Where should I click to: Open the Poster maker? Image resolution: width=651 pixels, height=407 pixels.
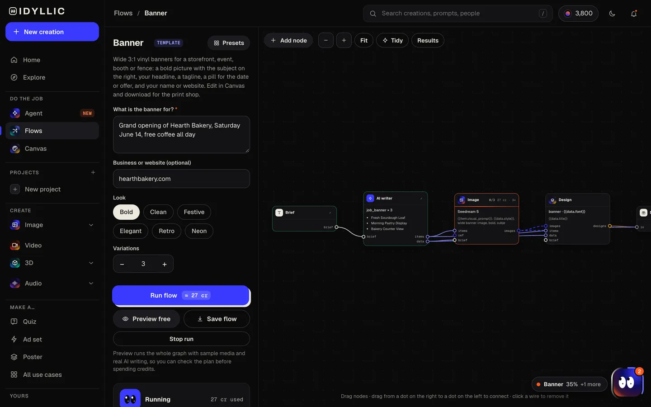pyautogui.click(x=52, y=357)
